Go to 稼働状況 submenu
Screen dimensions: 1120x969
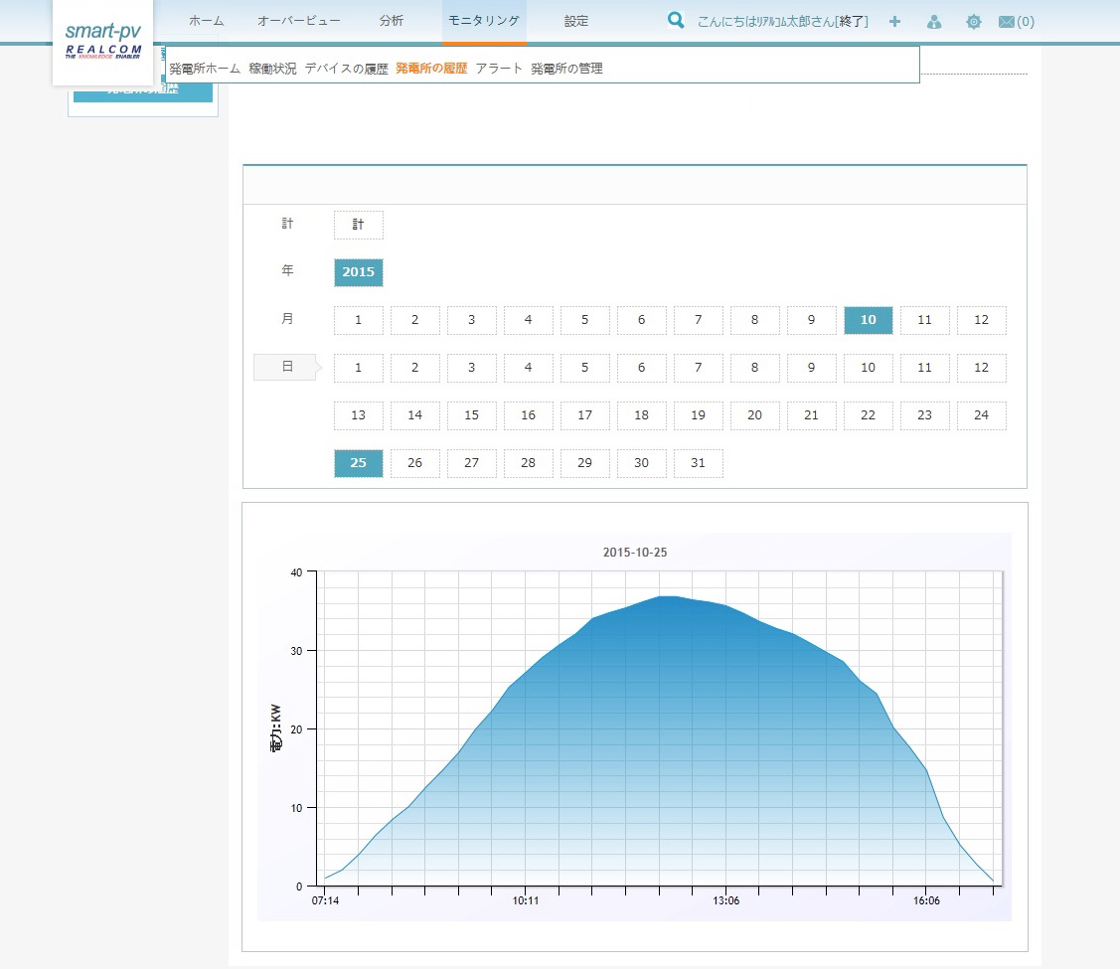point(272,69)
